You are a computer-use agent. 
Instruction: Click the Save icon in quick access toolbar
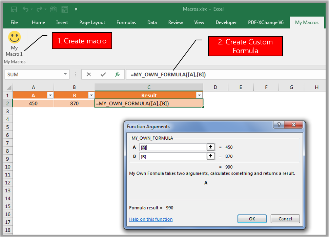pos(14,9)
